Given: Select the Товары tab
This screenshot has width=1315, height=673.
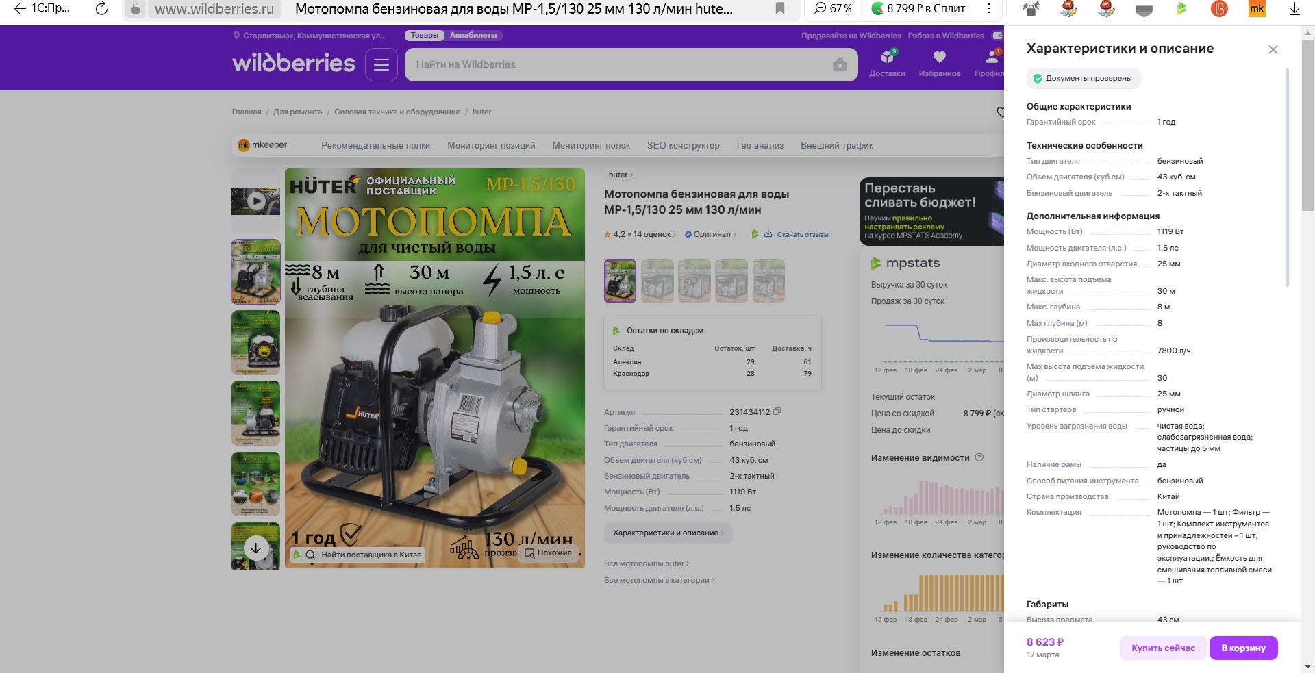Looking at the screenshot, I should pyautogui.click(x=424, y=36).
